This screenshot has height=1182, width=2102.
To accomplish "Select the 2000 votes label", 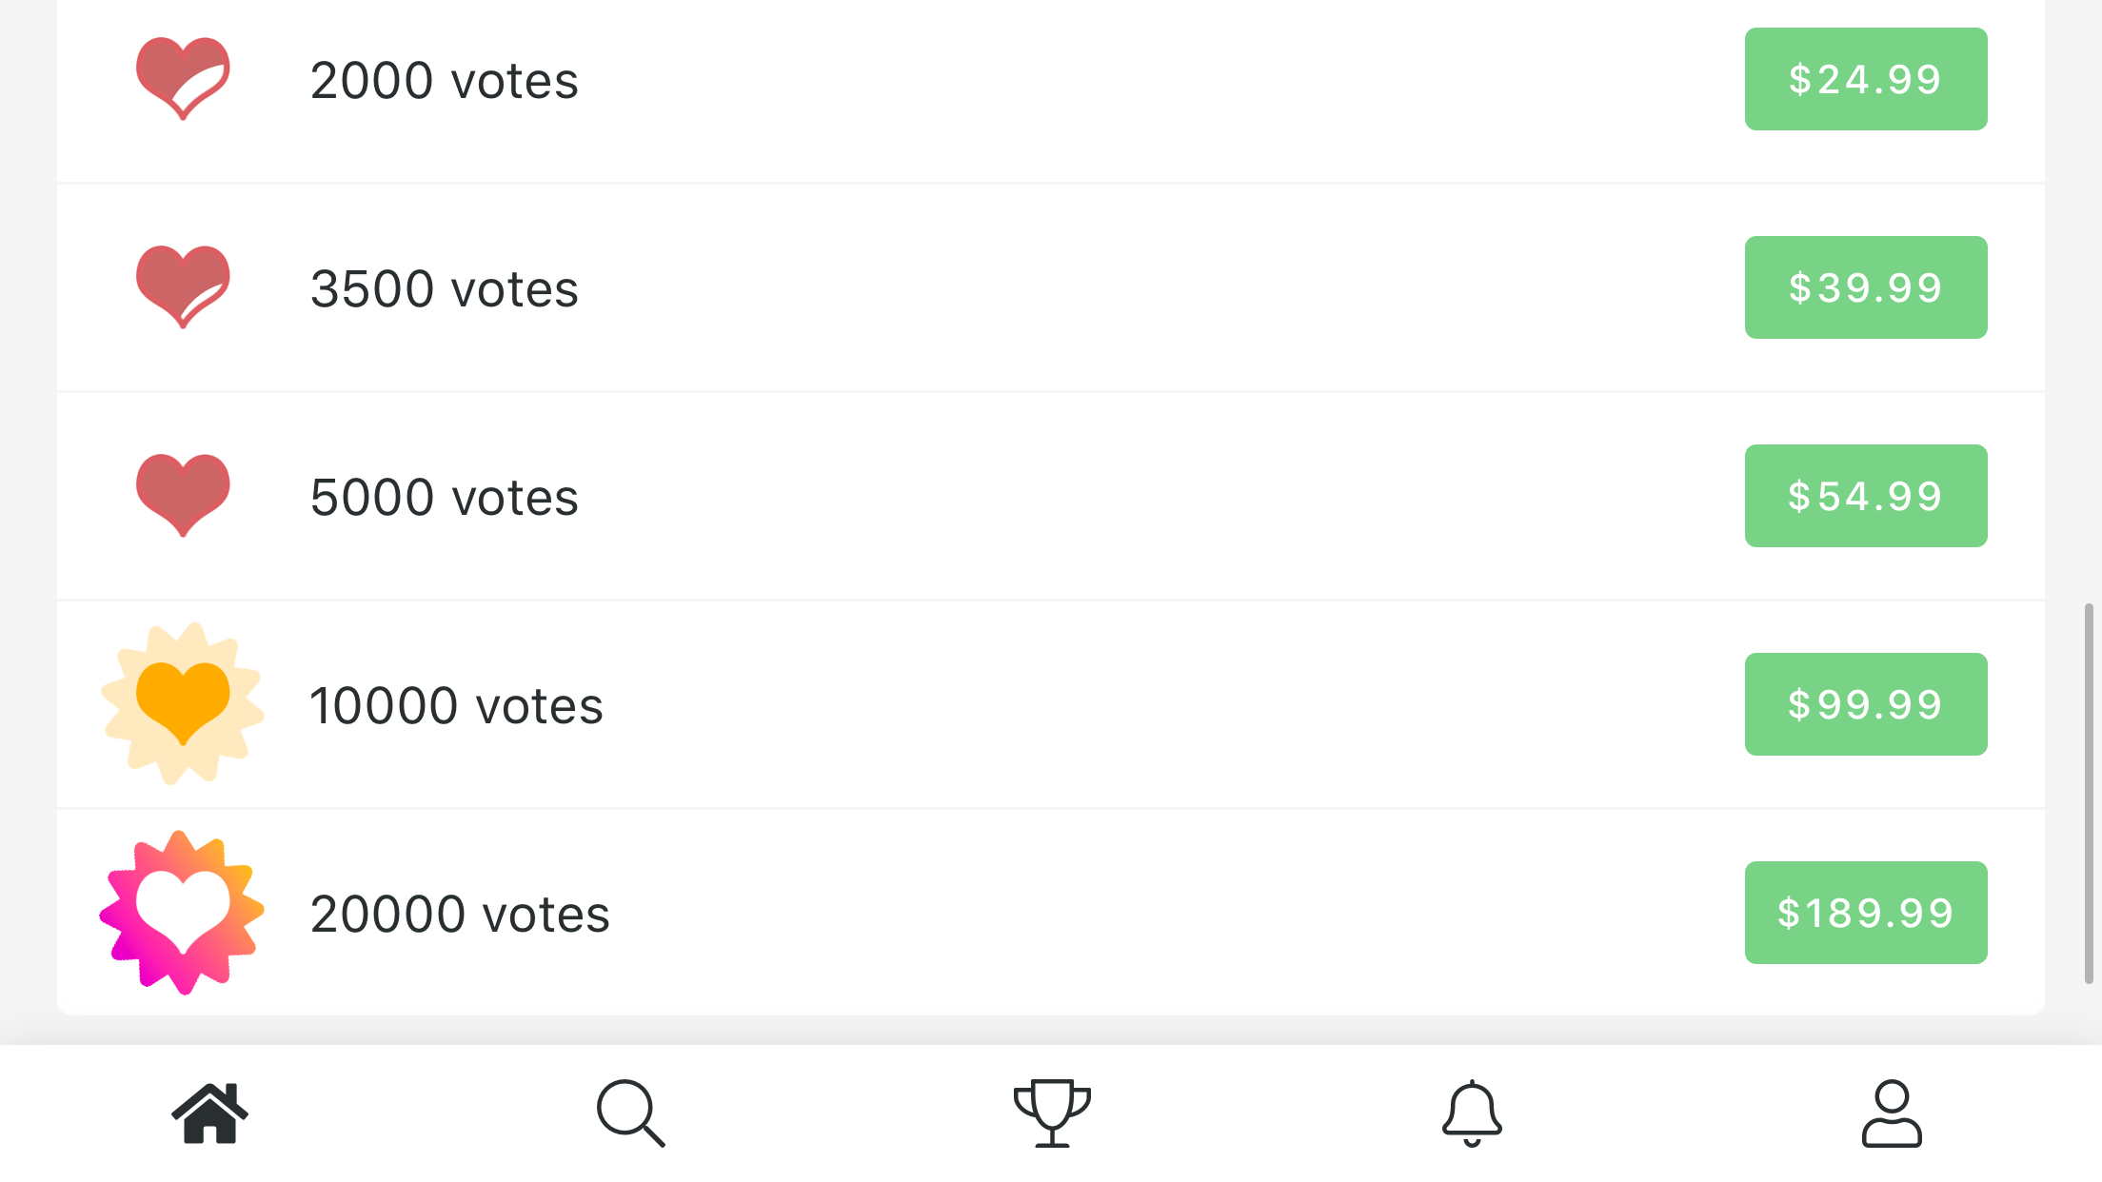I will 444,80.
